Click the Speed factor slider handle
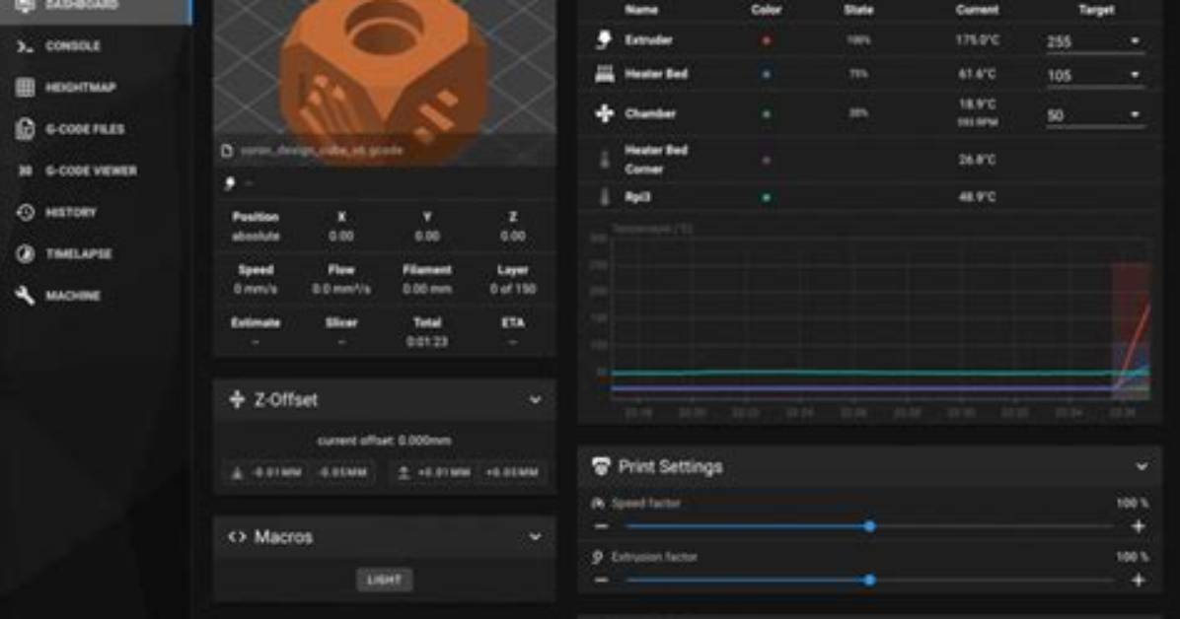The width and height of the screenshot is (1180, 619). coord(870,526)
